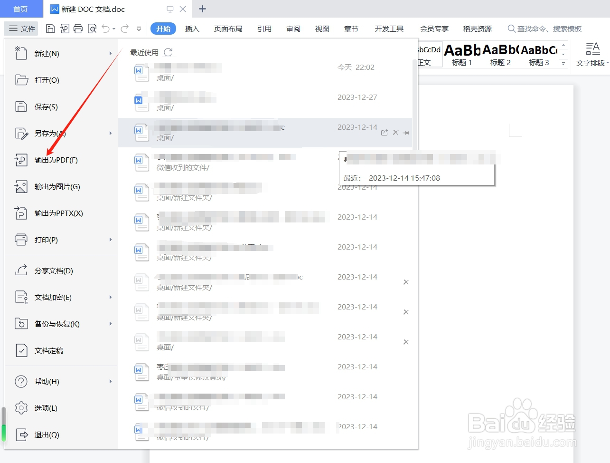Viewport: 610px width, 463px height.
Task: Click the Export as picture icon
Action: (x=21, y=186)
